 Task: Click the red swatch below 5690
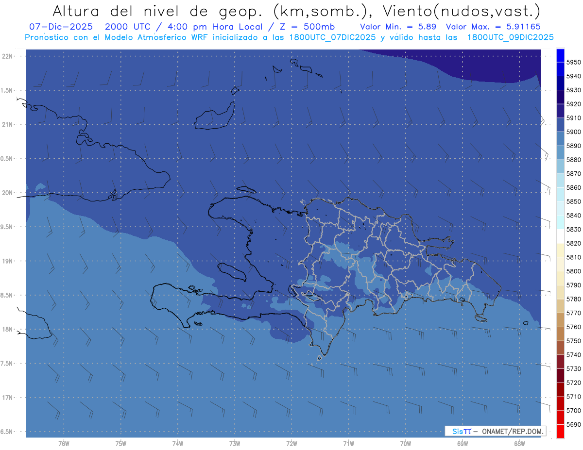point(560,431)
